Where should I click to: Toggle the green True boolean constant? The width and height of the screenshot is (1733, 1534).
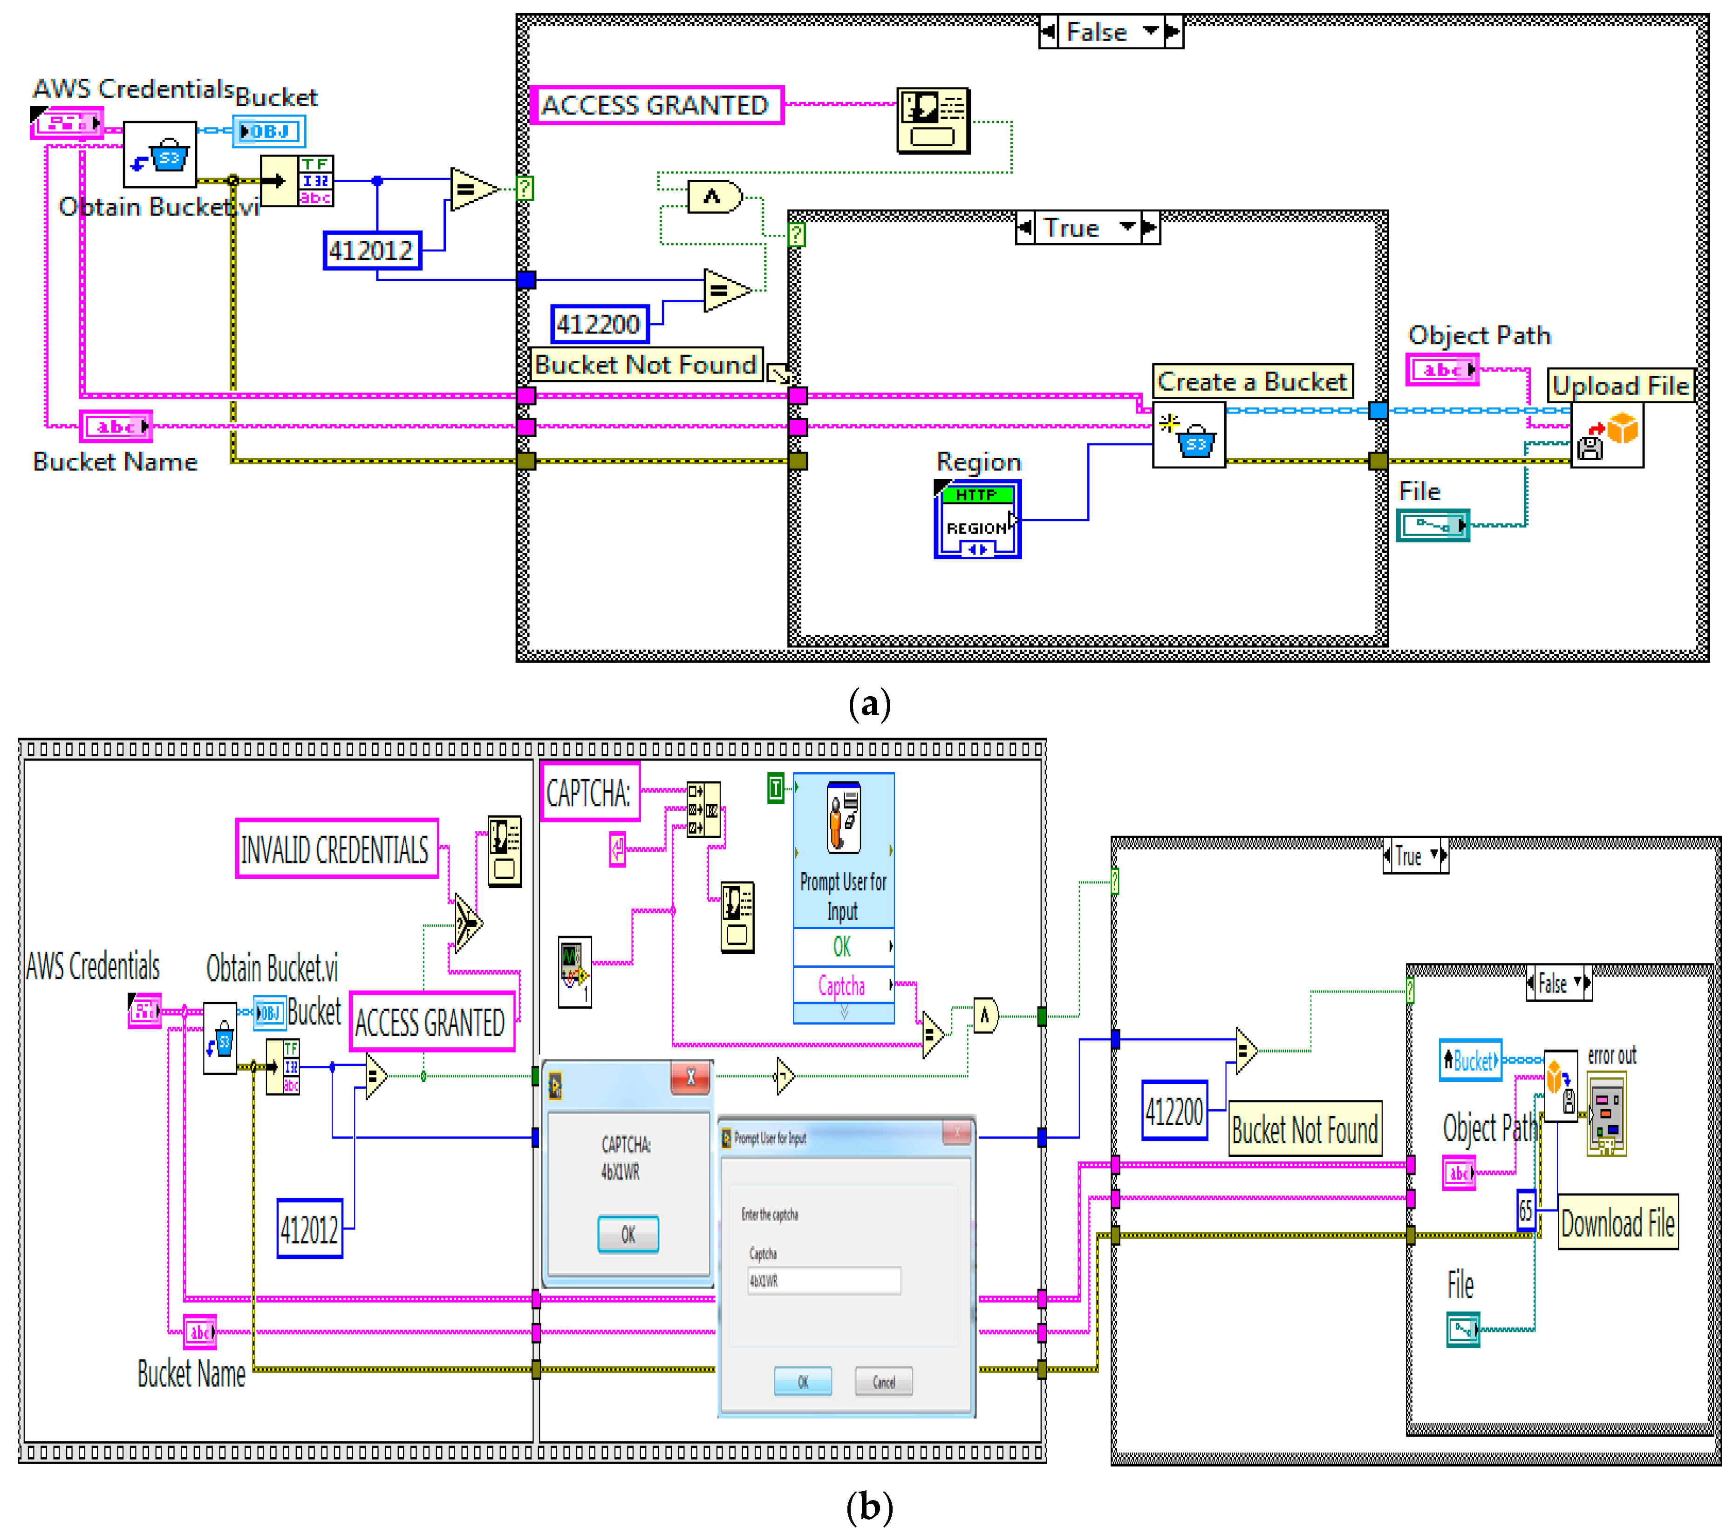pyautogui.click(x=776, y=787)
